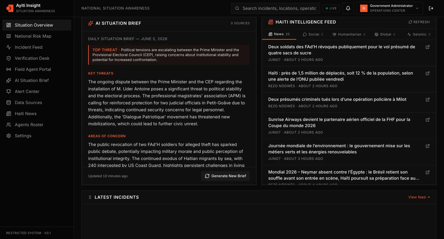Image resolution: width=444 pixels, height=239 pixels.
Task: Open the Deux soldats des FAd'H headline
Action: tap(342, 50)
